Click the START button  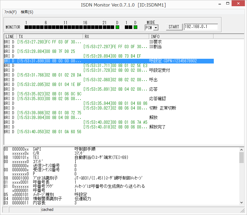point(174,27)
